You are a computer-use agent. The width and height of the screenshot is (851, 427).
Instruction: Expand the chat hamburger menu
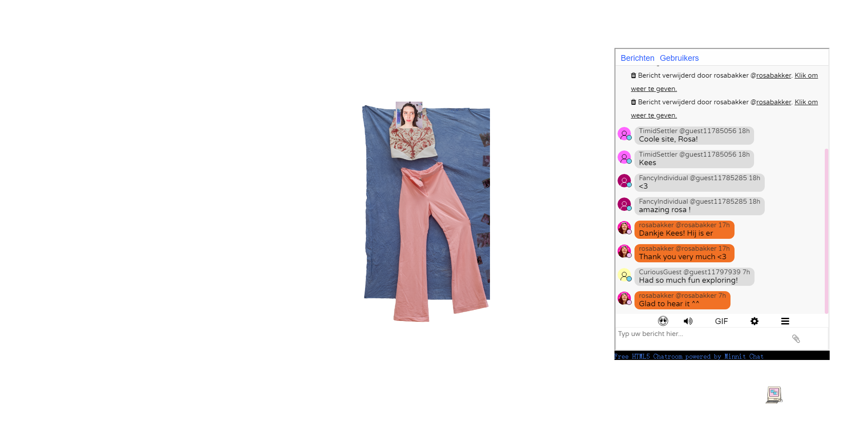785,321
